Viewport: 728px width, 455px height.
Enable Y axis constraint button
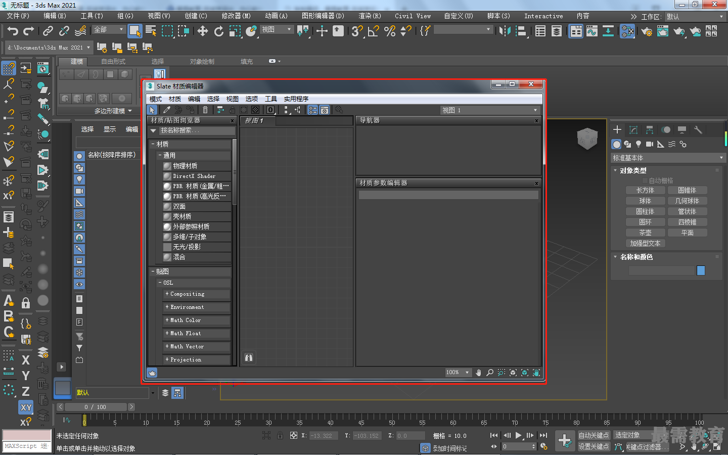[x=26, y=376]
